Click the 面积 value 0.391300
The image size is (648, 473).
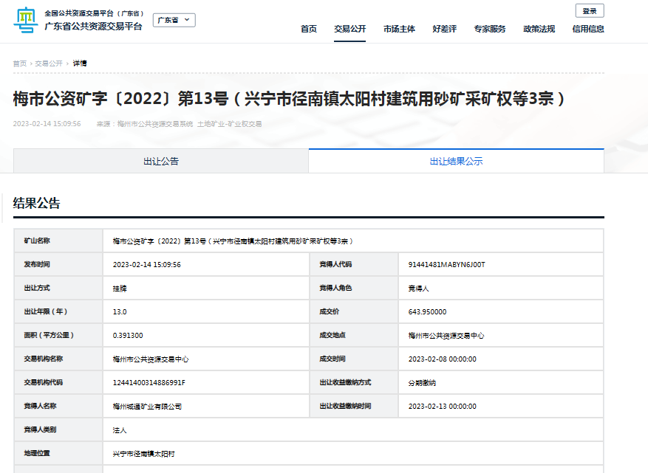[128, 336]
